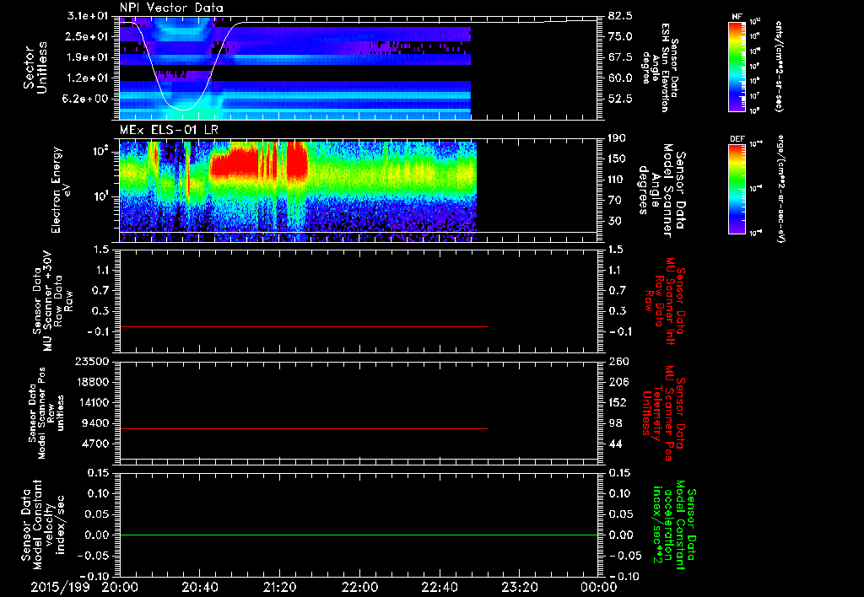The height and width of the screenshot is (597, 864).
Task: Click the 22:40 time axis label
Action: tap(439, 588)
